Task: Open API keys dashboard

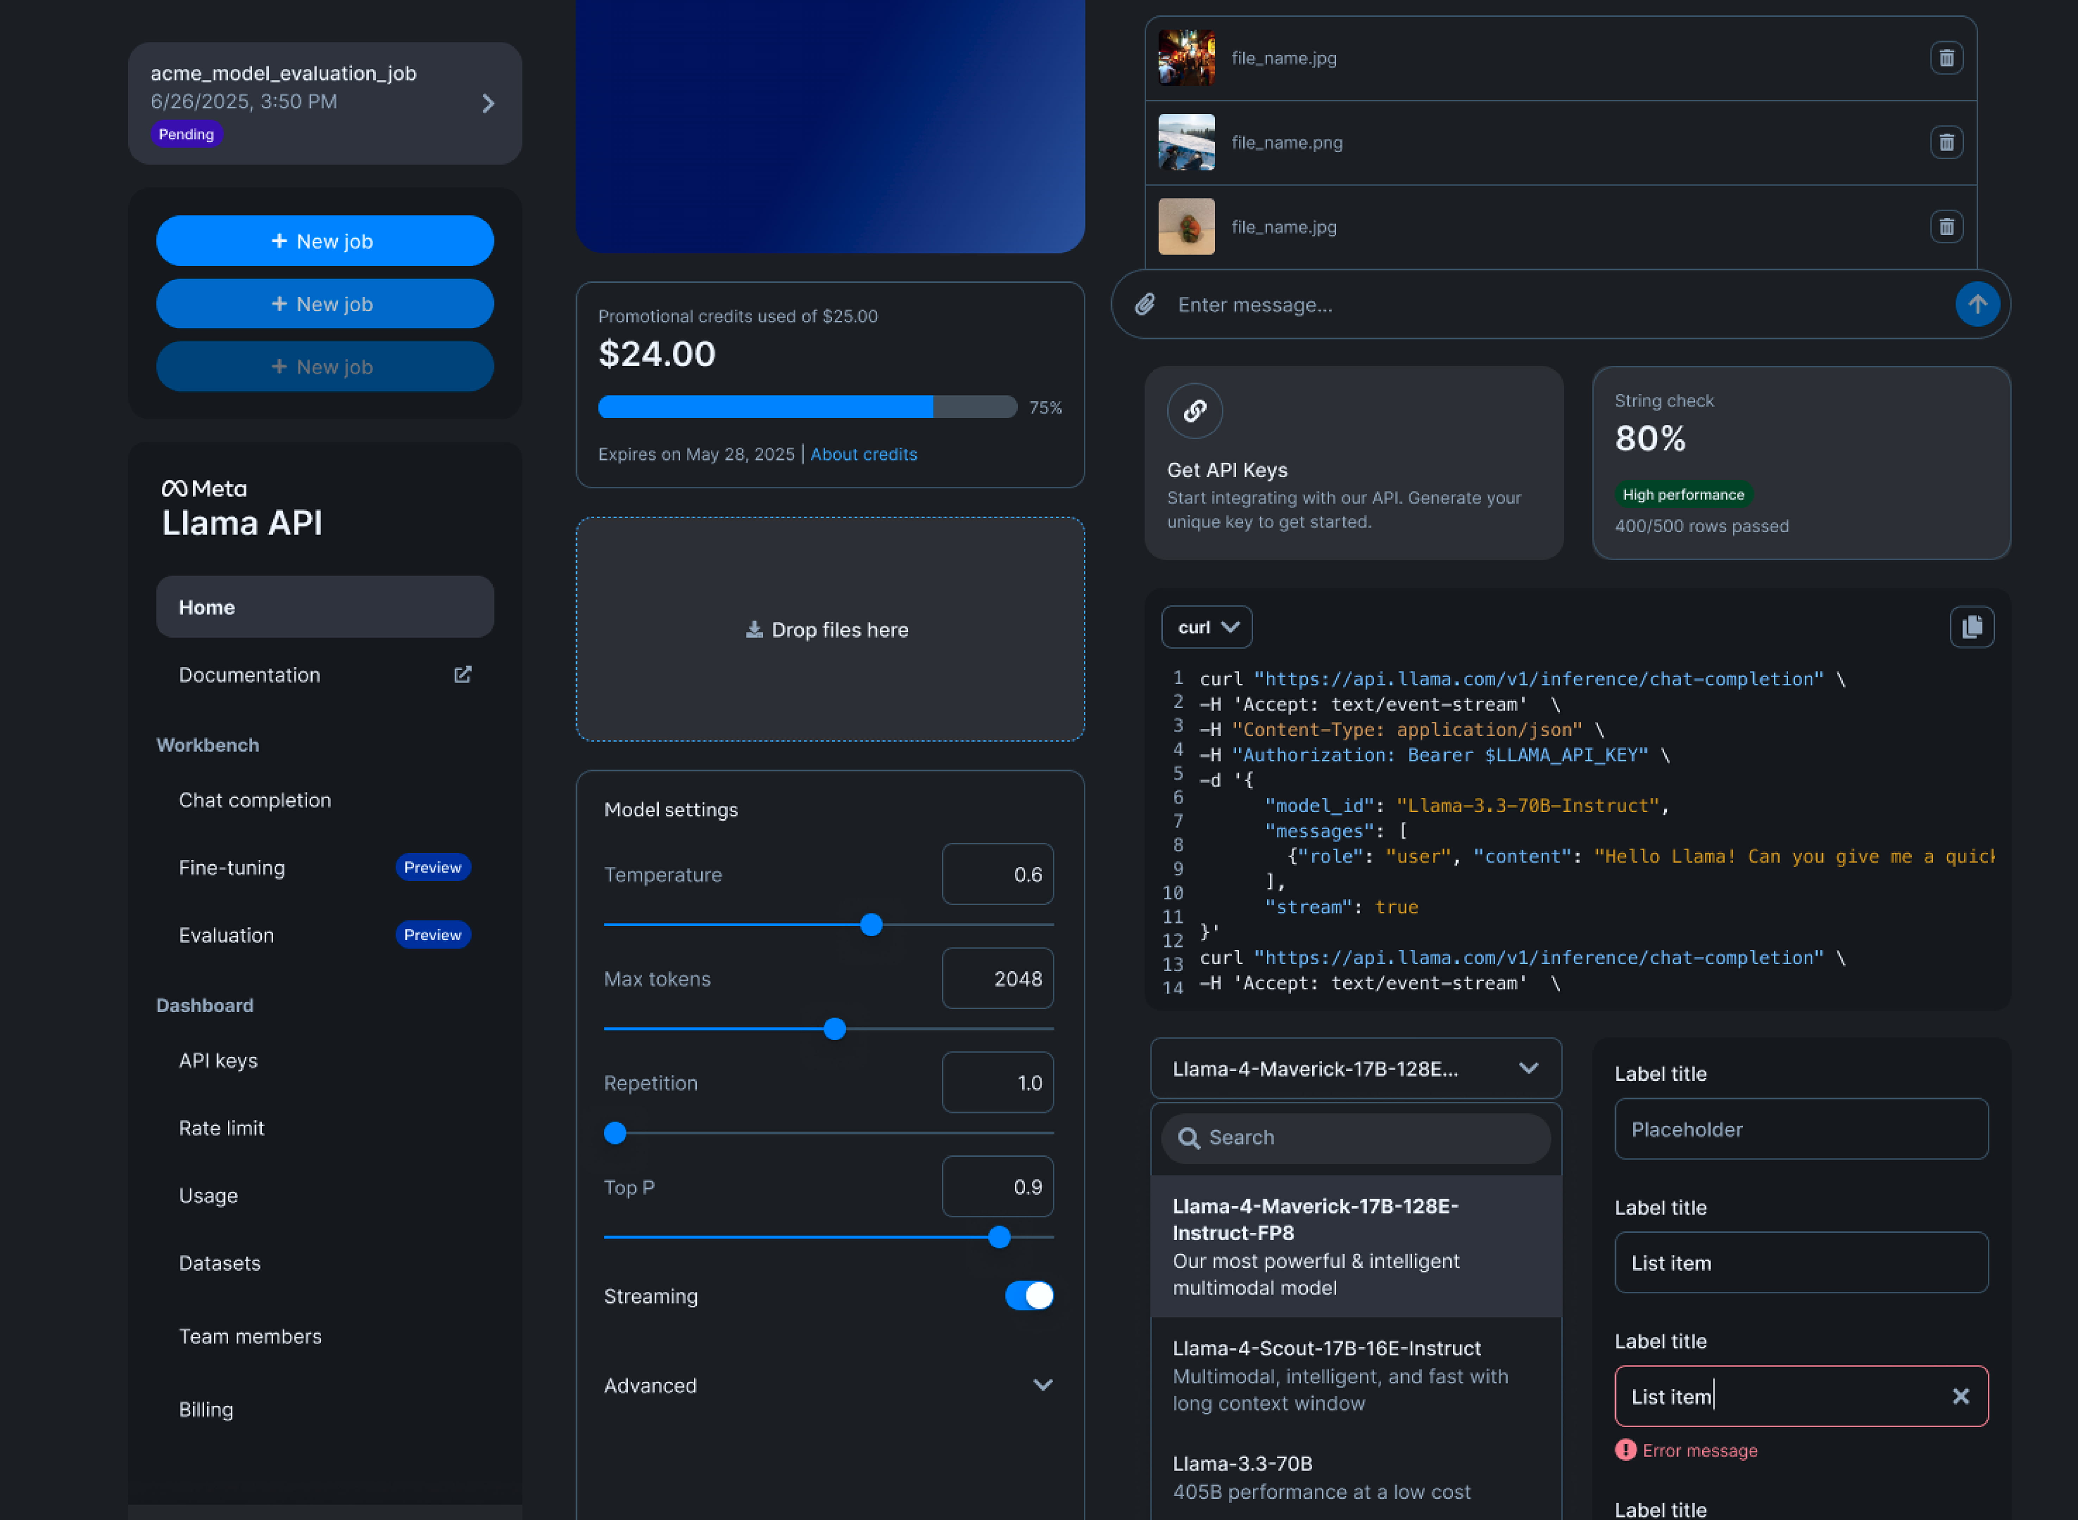Action: (x=325, y=1061)
